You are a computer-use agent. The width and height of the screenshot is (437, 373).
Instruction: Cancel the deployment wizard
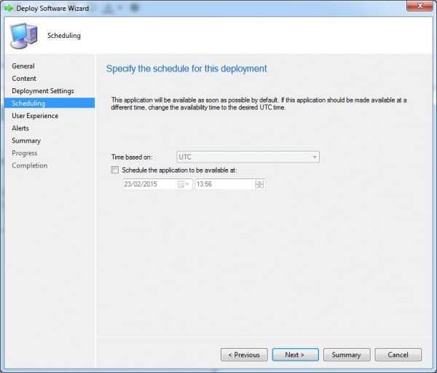pyautogui.click(x=398, y=355)
